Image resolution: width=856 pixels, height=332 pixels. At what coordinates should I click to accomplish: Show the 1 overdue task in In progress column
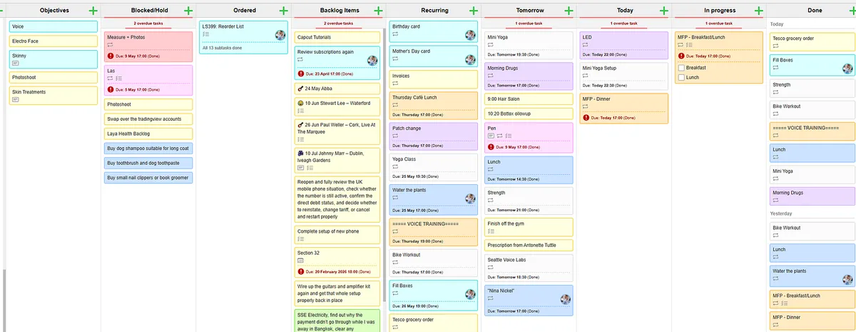(x=719, y=23)
